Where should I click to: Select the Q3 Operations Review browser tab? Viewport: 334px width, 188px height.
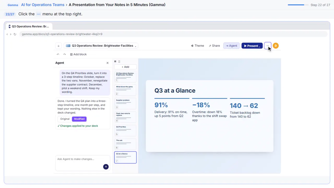tap(29, 26)
